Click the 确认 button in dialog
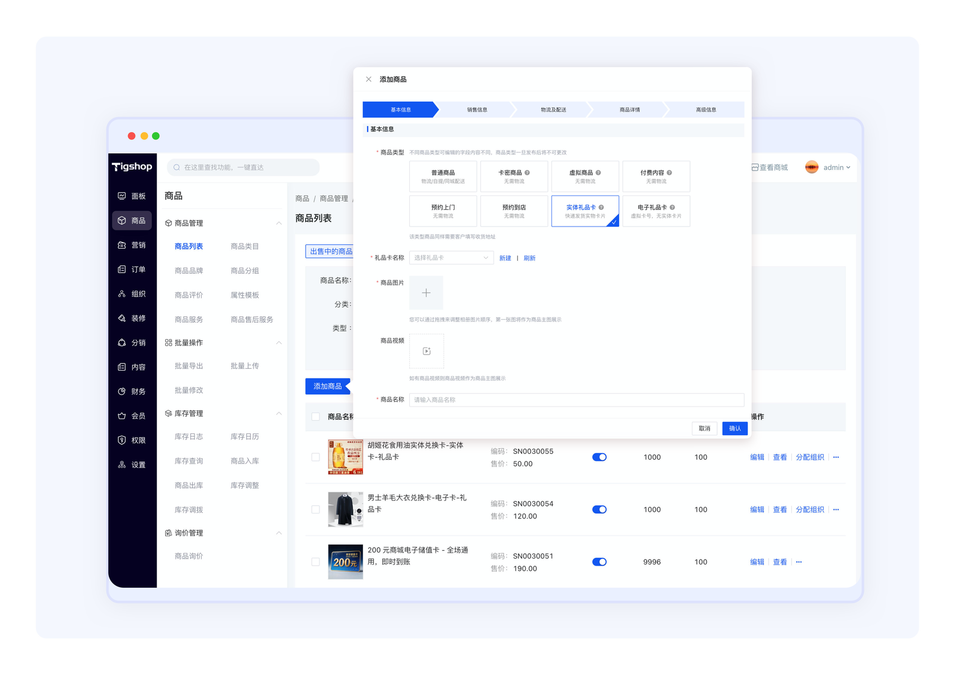Screen dimensions: 957x675 [x=734, y=429]
